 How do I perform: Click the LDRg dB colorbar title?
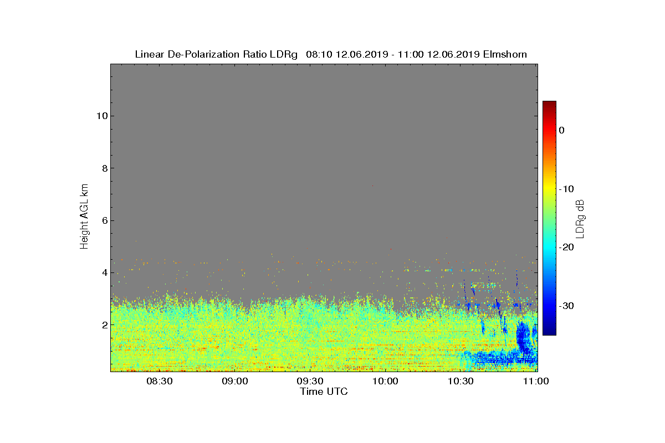581,218
